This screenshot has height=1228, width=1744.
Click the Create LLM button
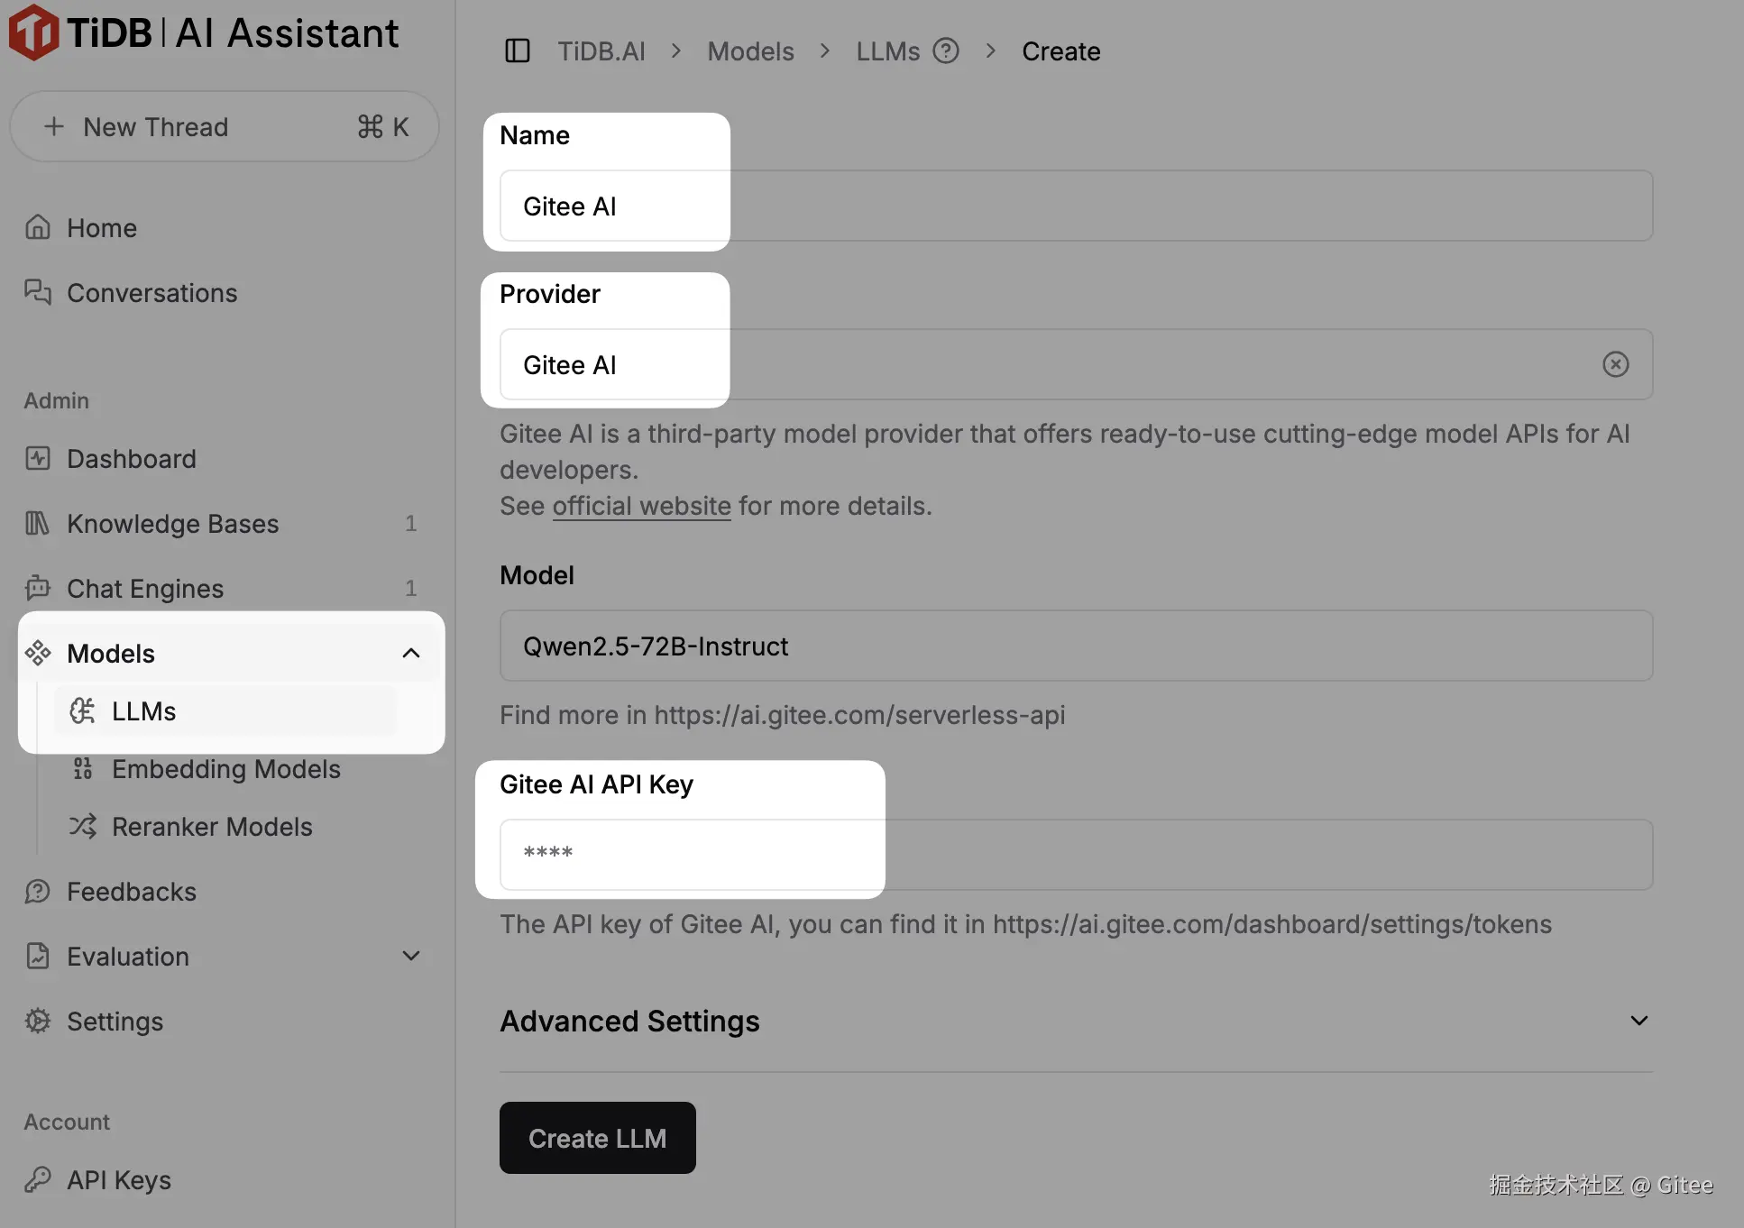point(597,1138)
